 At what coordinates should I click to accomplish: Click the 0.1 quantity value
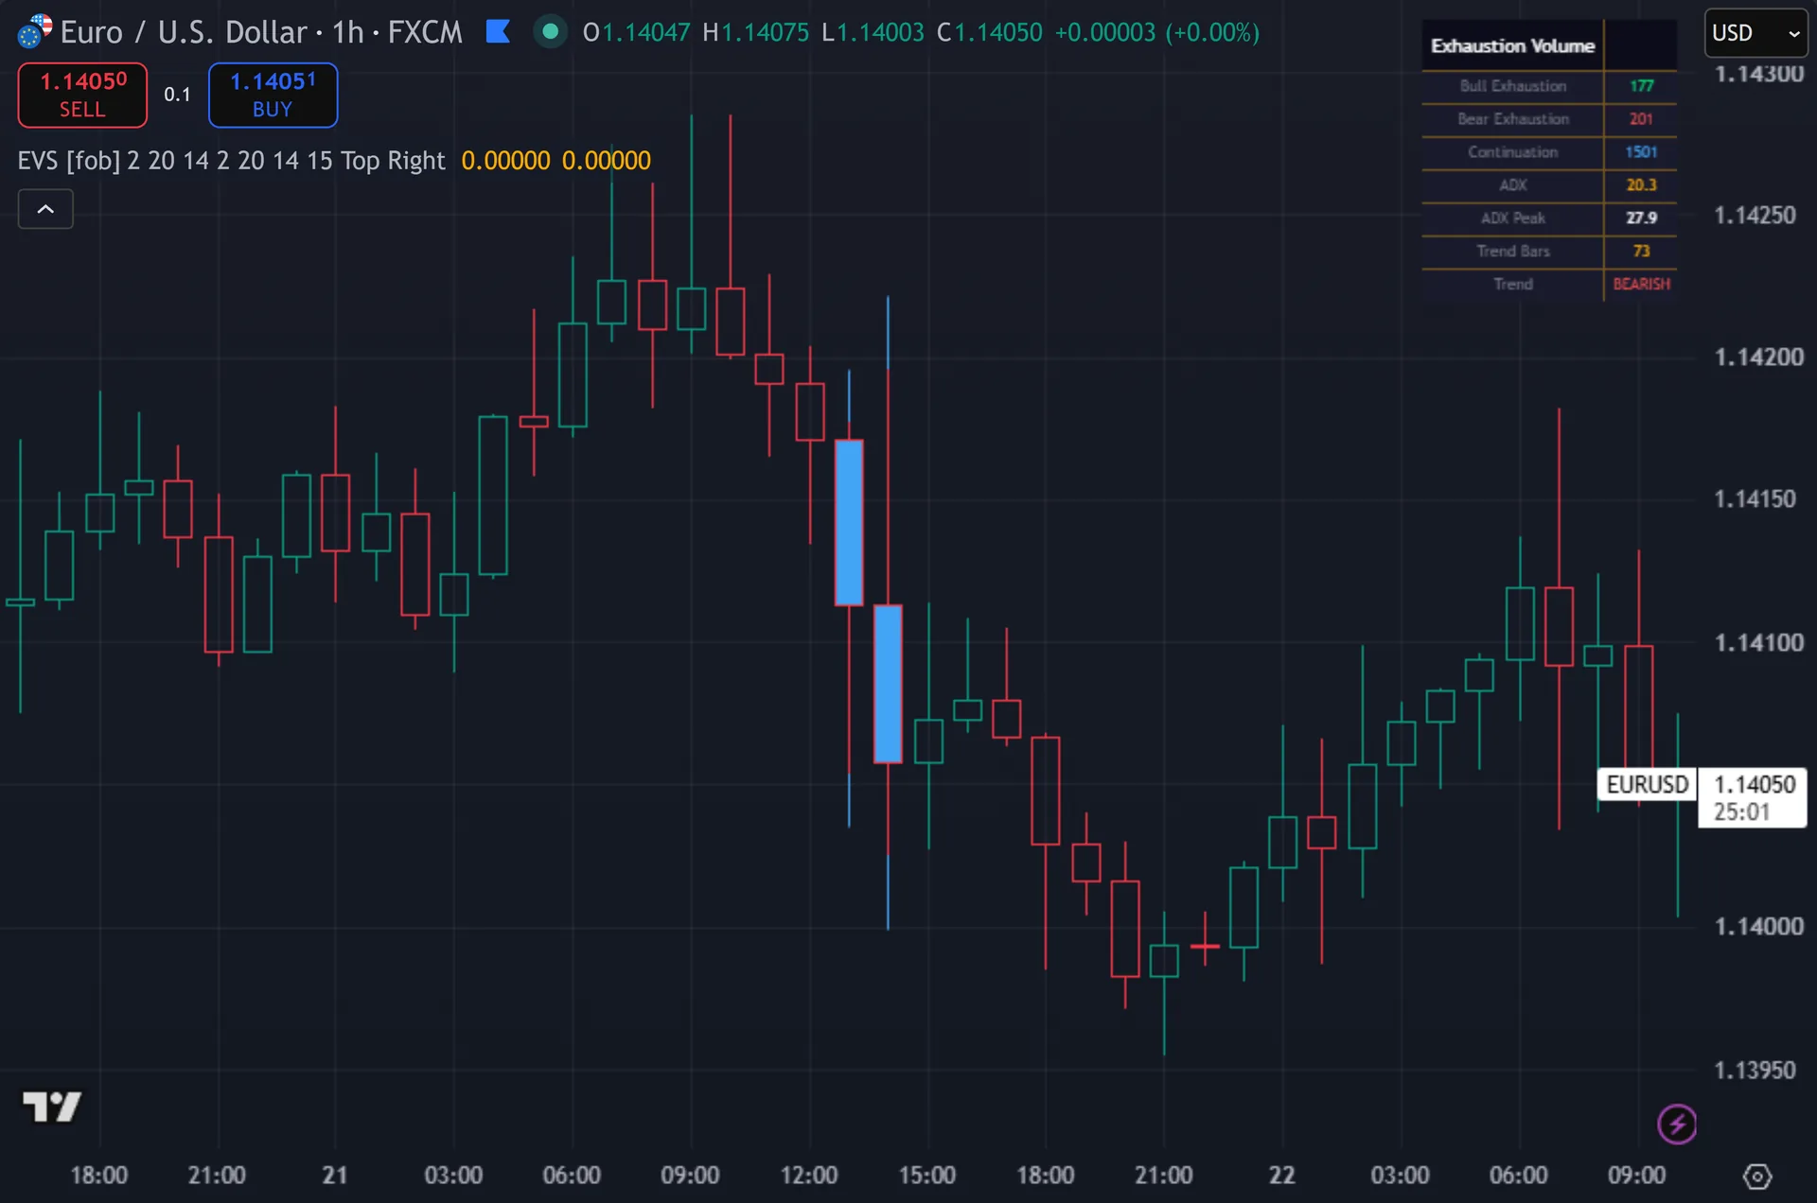tap(177, 95)
